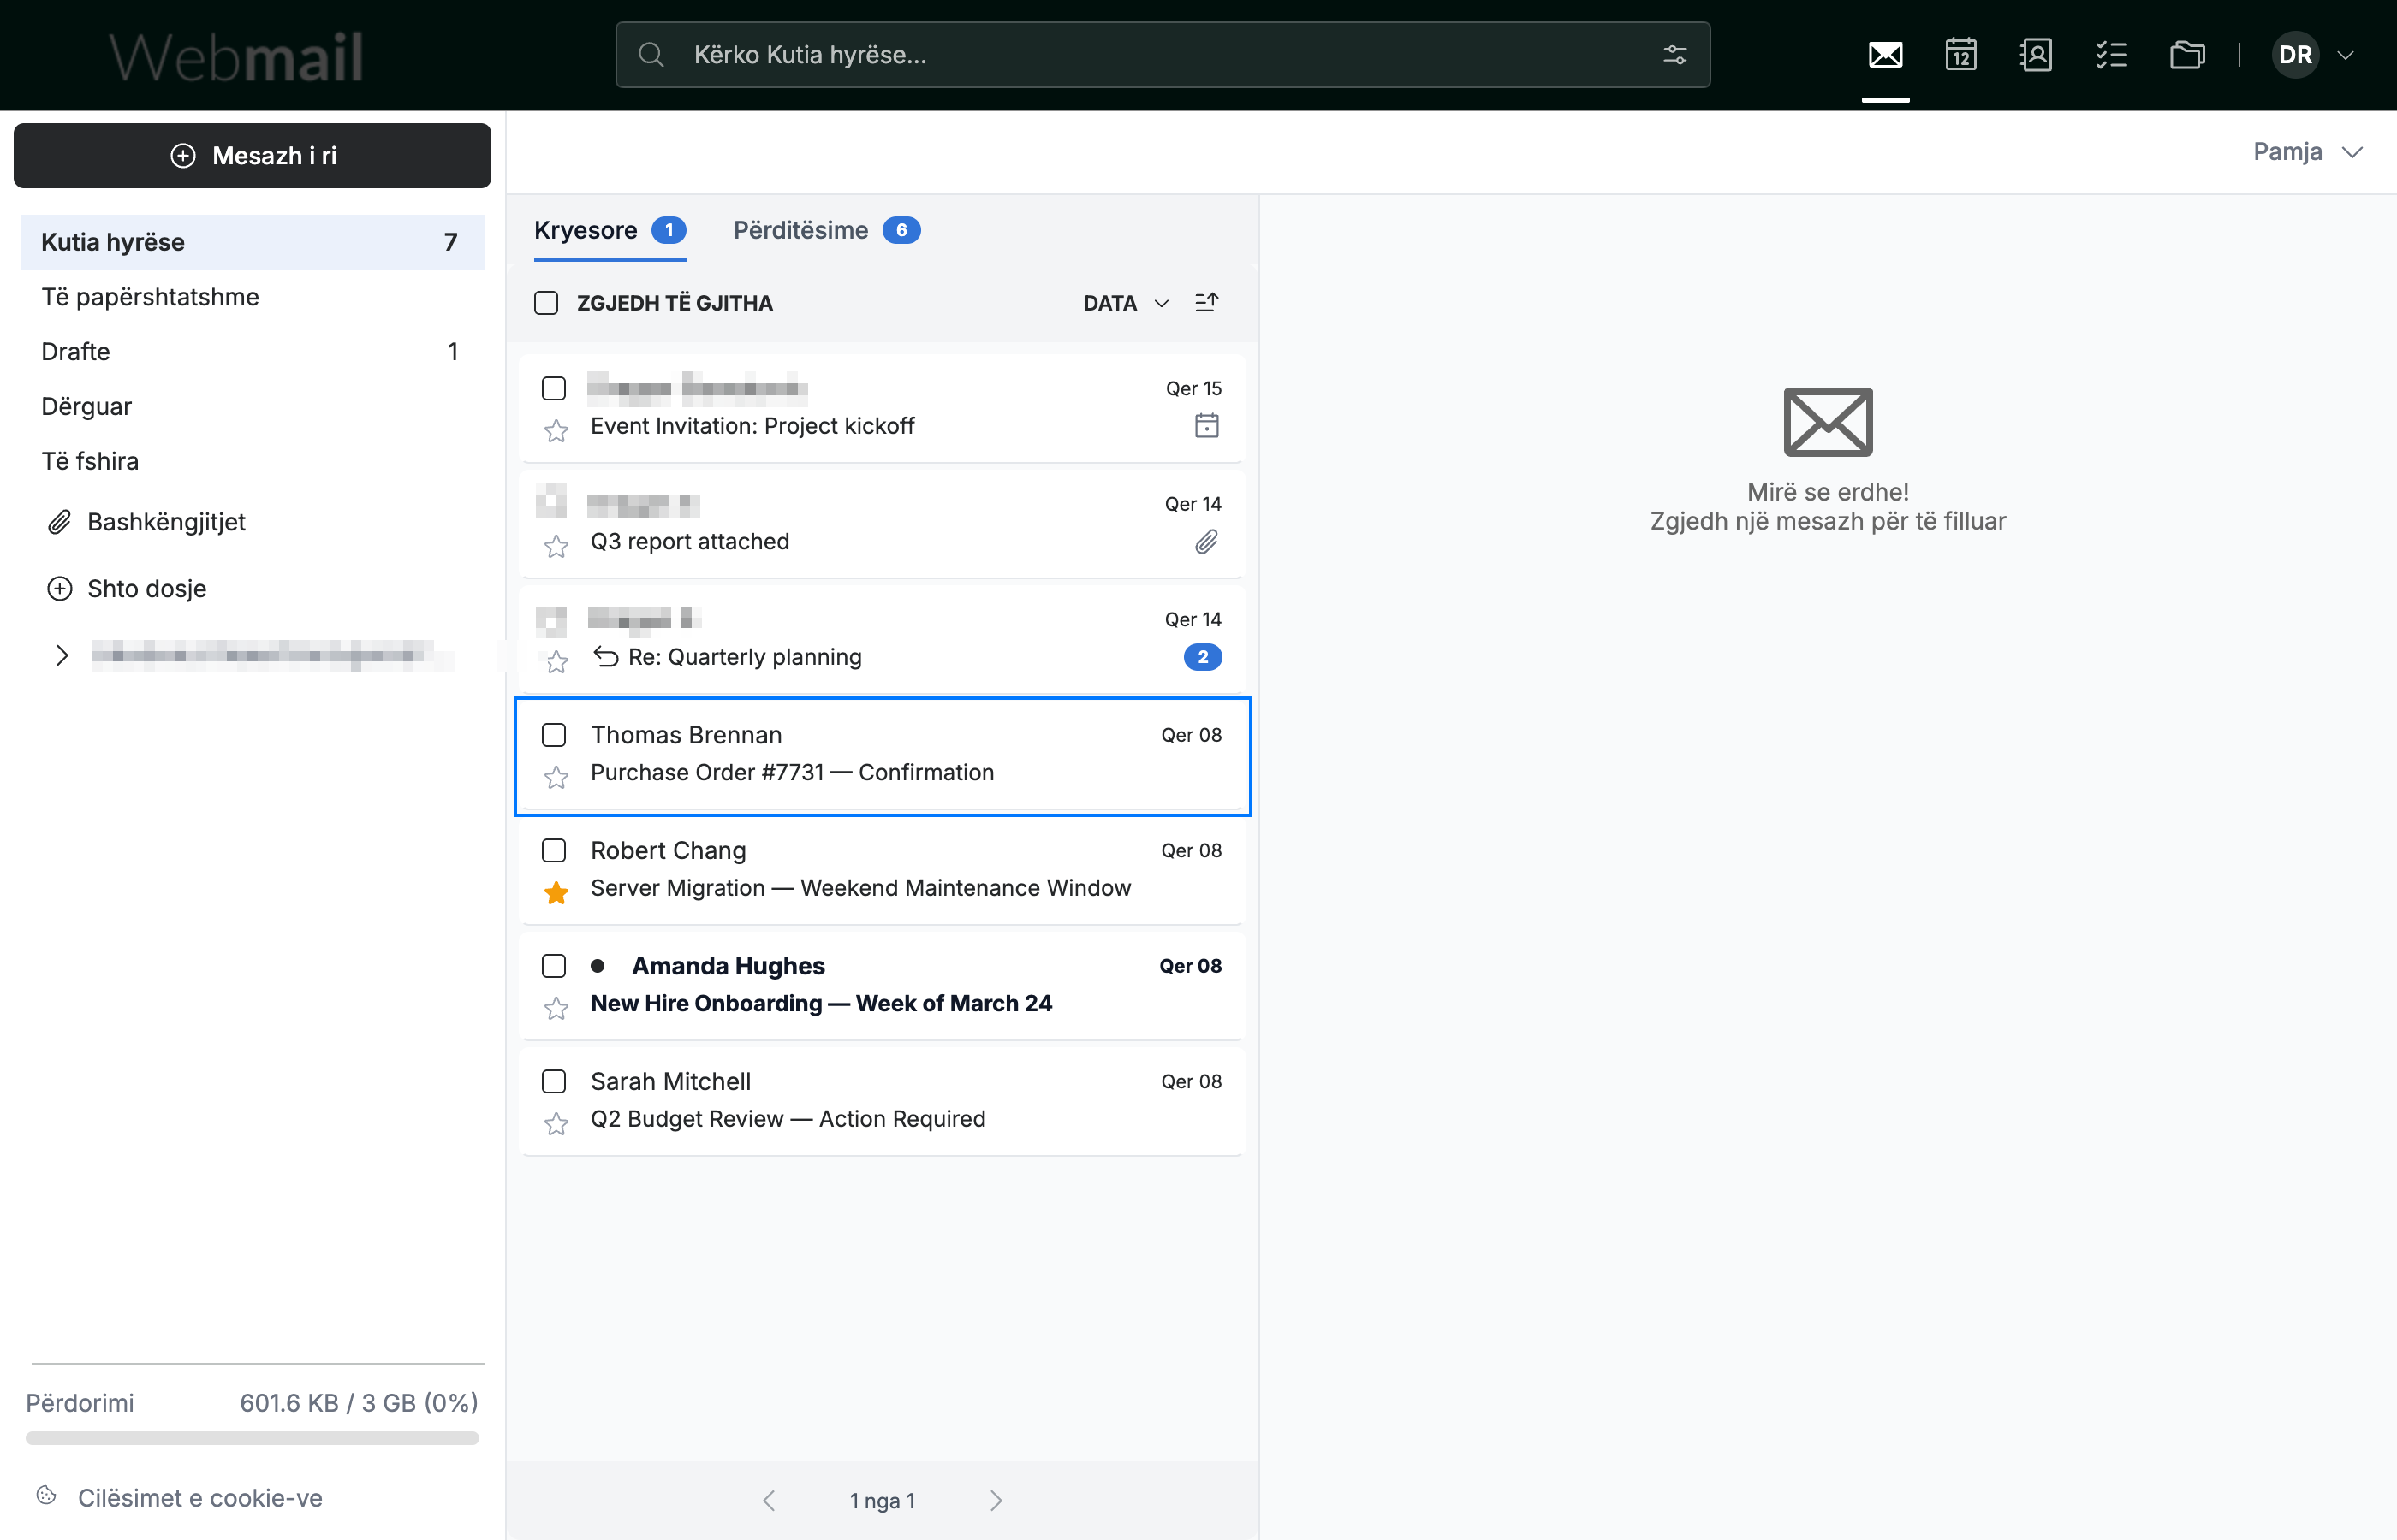2397x1540 pixels.
Task: Select the Thomas Brennan message checkbox
Action: click(553, 735)
